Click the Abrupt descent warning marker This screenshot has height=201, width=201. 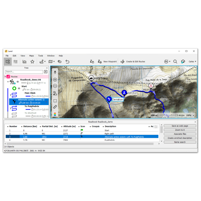(151, 86)
